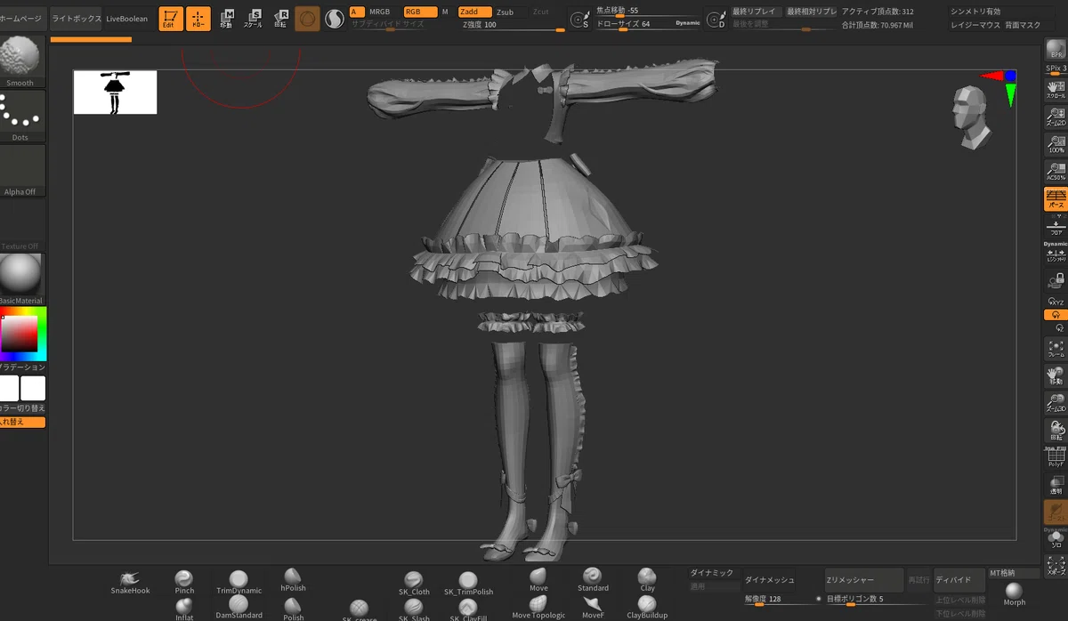Screen dimensions: 1068x621
Task: Toggle the Transparency (透明) button
Action: pyautogui.click(x=1056, y=485)
